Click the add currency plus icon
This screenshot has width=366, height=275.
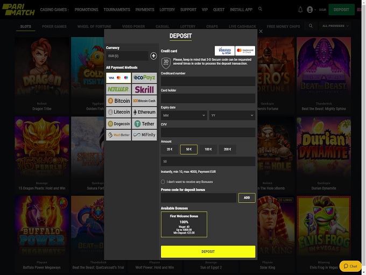point(153,56)
